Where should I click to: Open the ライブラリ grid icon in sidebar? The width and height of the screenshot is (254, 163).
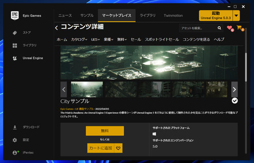[15, 45]
